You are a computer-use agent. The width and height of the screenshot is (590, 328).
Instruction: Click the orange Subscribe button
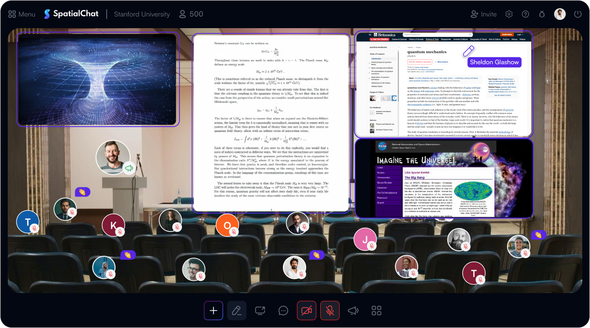507,34
